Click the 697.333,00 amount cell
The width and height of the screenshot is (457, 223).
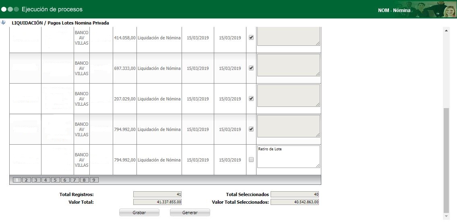125,68
